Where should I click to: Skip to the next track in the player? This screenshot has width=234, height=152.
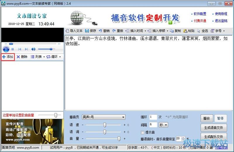tap(26, 49)
